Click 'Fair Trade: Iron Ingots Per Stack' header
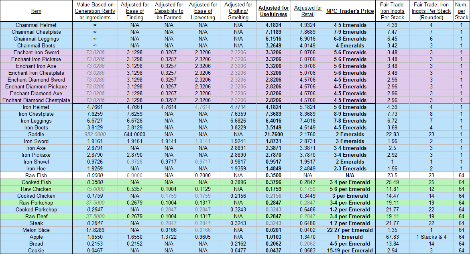470x254 pixels. pos(393,11)
